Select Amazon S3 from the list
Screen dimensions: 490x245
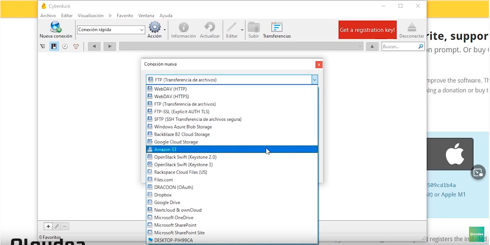[x=232, y=149]
